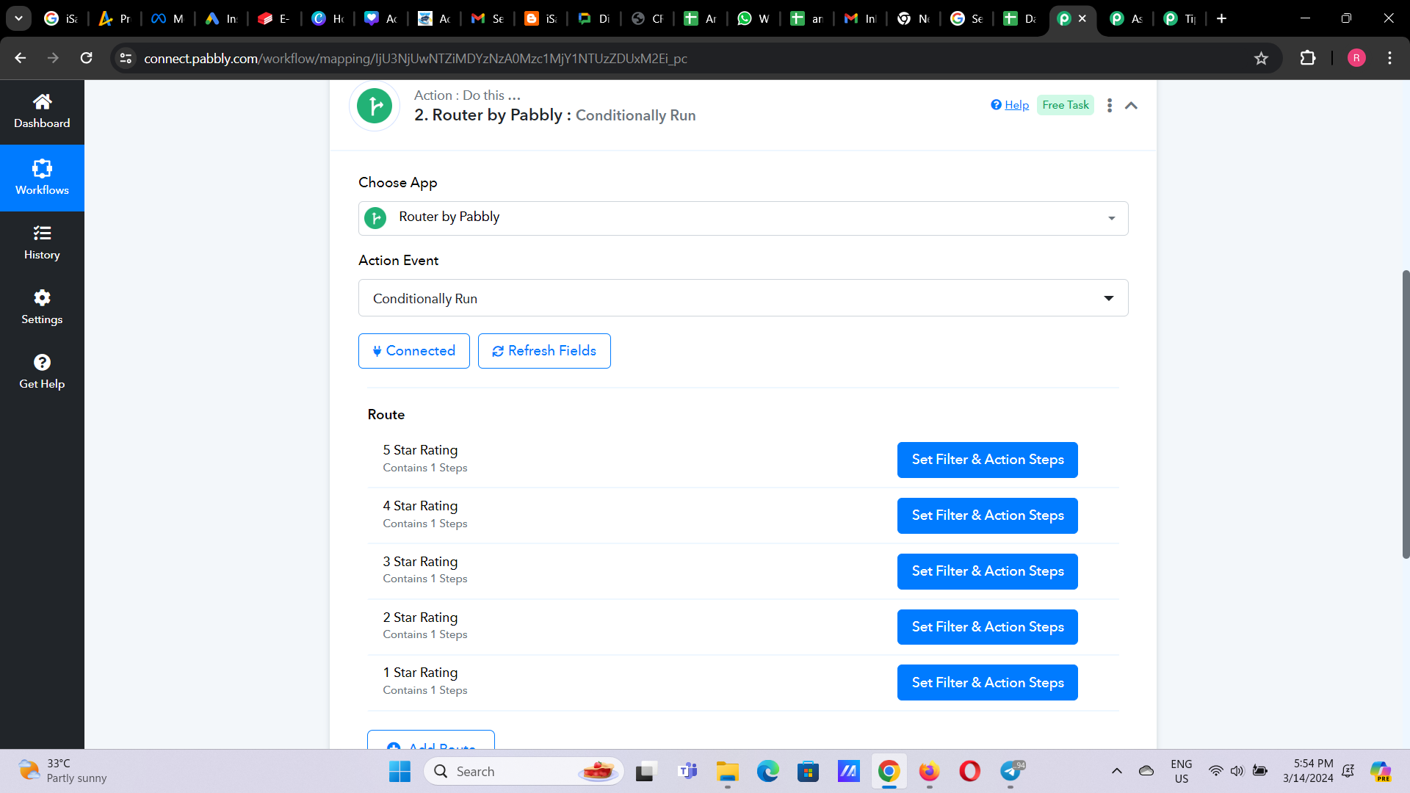Image resolution: width=1410 pixels, height=793 pixels.
Task: Open Telegram from the taskbar
Action: click(1010, 771)
